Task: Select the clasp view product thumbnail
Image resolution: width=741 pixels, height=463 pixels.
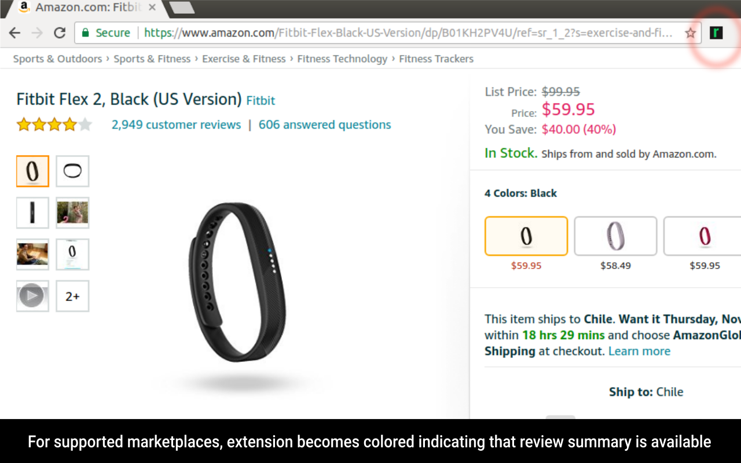Action: click(x=72, y=171)
